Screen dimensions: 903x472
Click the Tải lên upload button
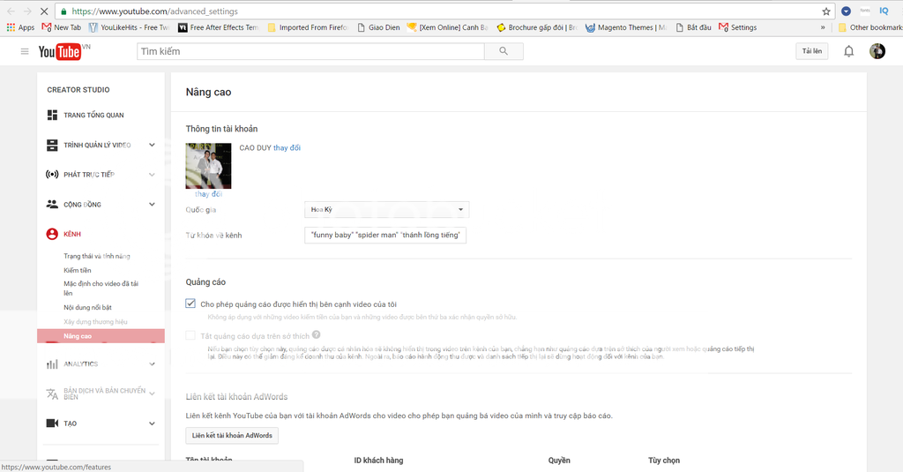[811, 51]
